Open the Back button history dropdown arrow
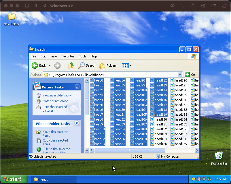Screen dimensions: 231x184 49,65
